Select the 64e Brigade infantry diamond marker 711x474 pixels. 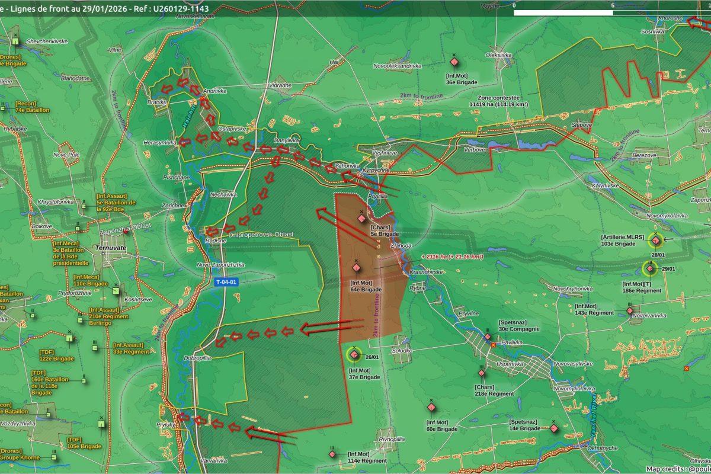[357, 268]
